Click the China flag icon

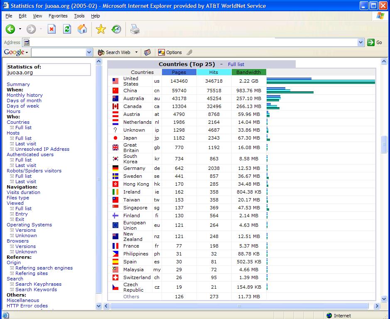115,91
